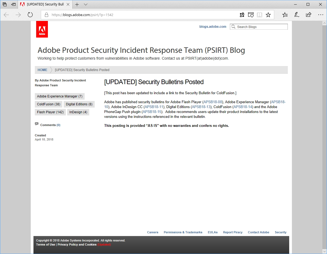Click the Share page icon

coord(309,15)
